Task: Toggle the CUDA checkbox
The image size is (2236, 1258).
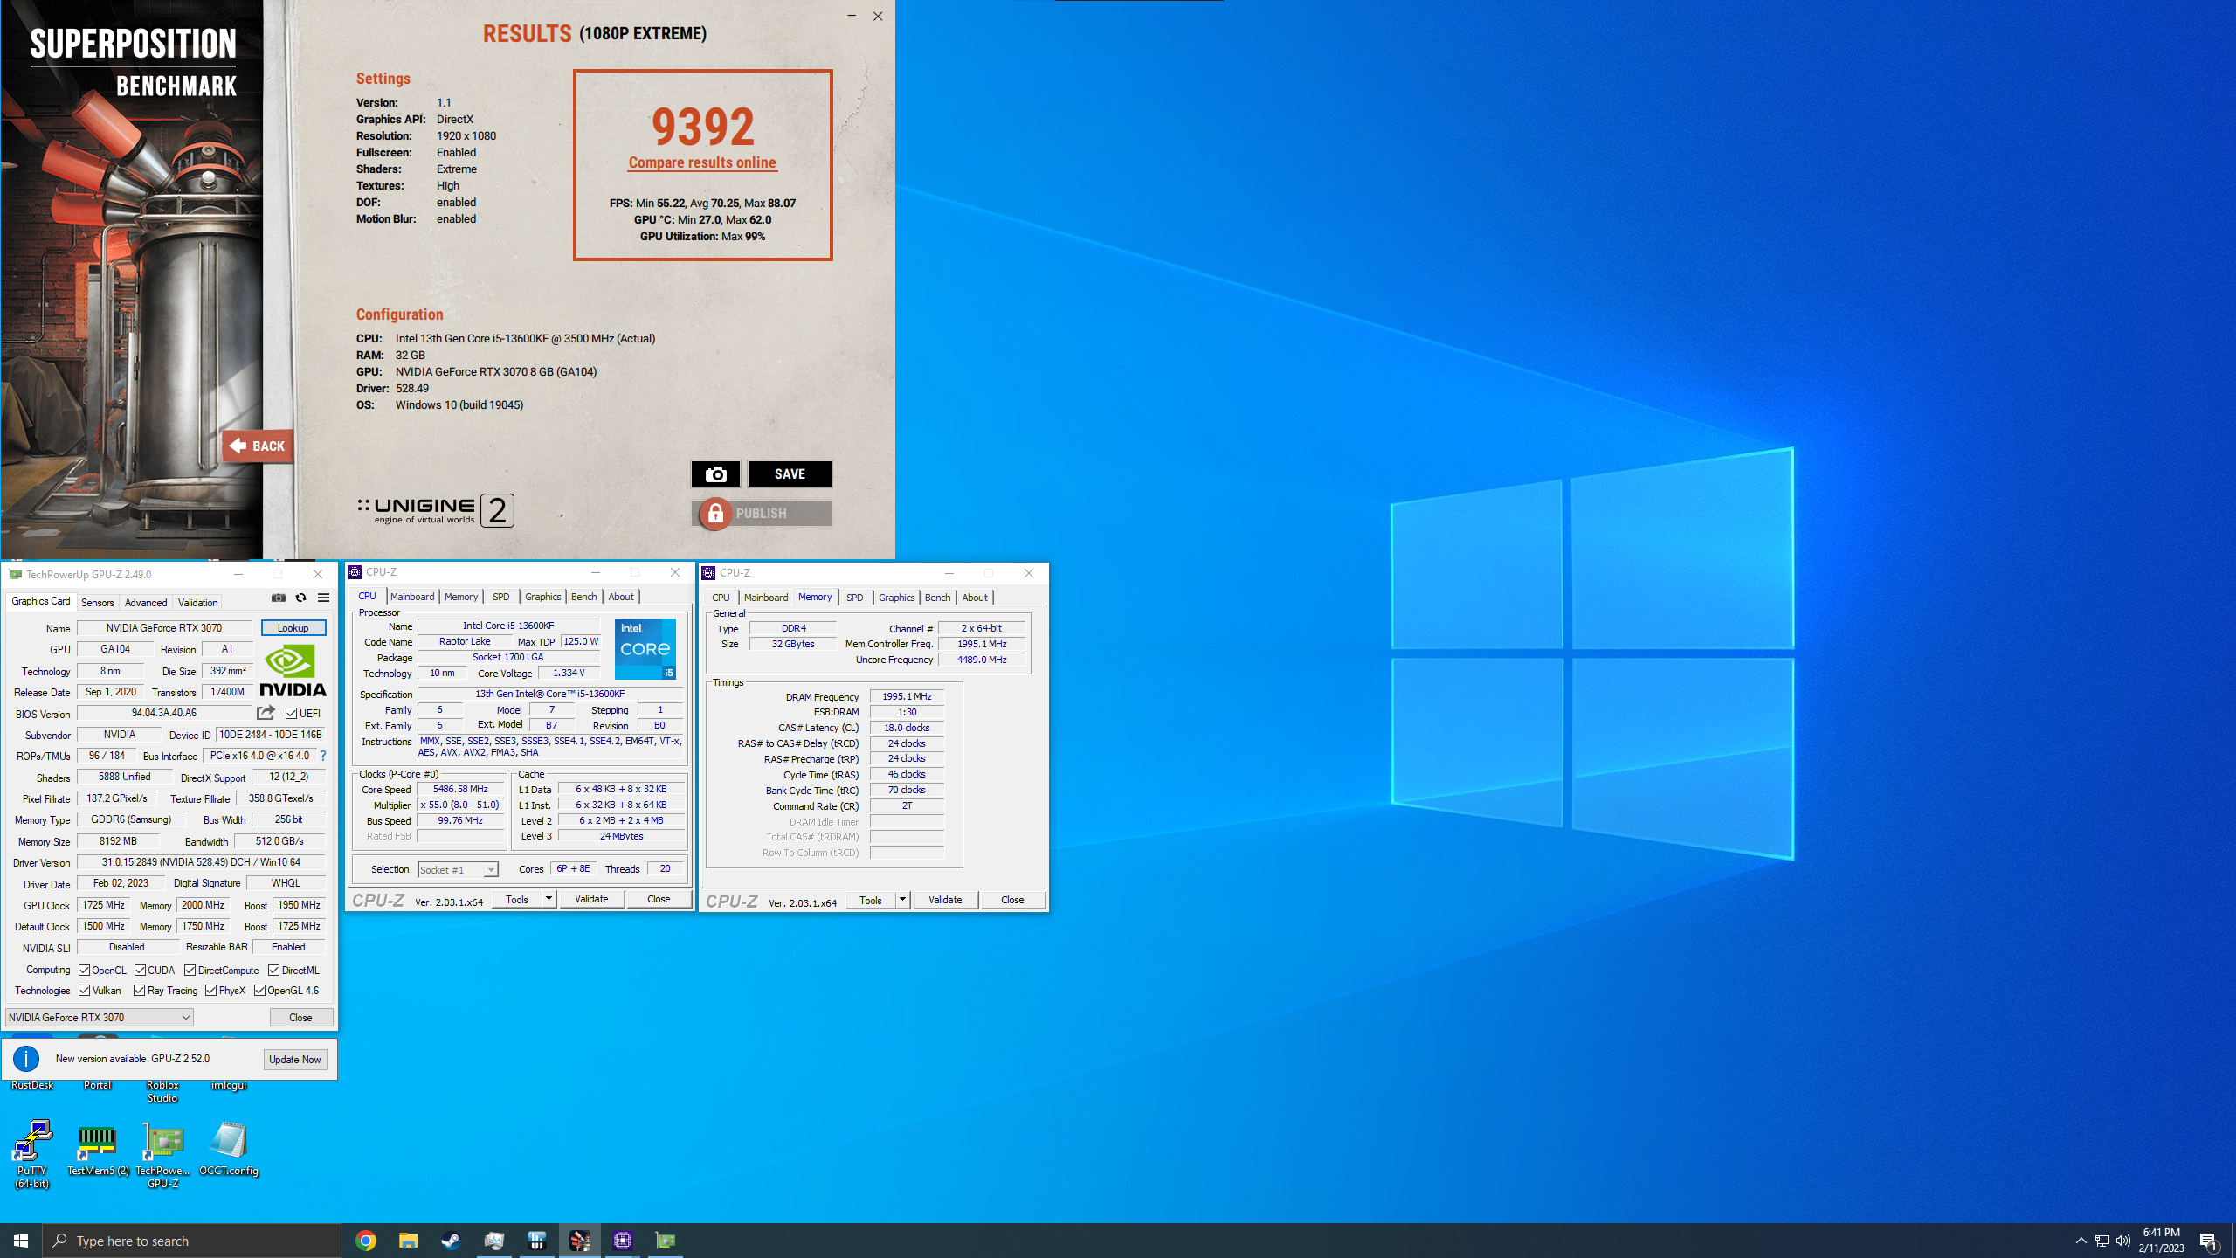Action: pos(140,970)
